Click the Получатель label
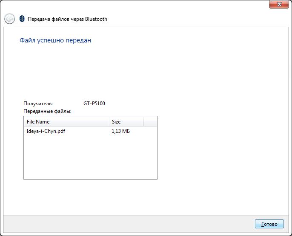Screen dimensions: 292x236 coord(38,104)
